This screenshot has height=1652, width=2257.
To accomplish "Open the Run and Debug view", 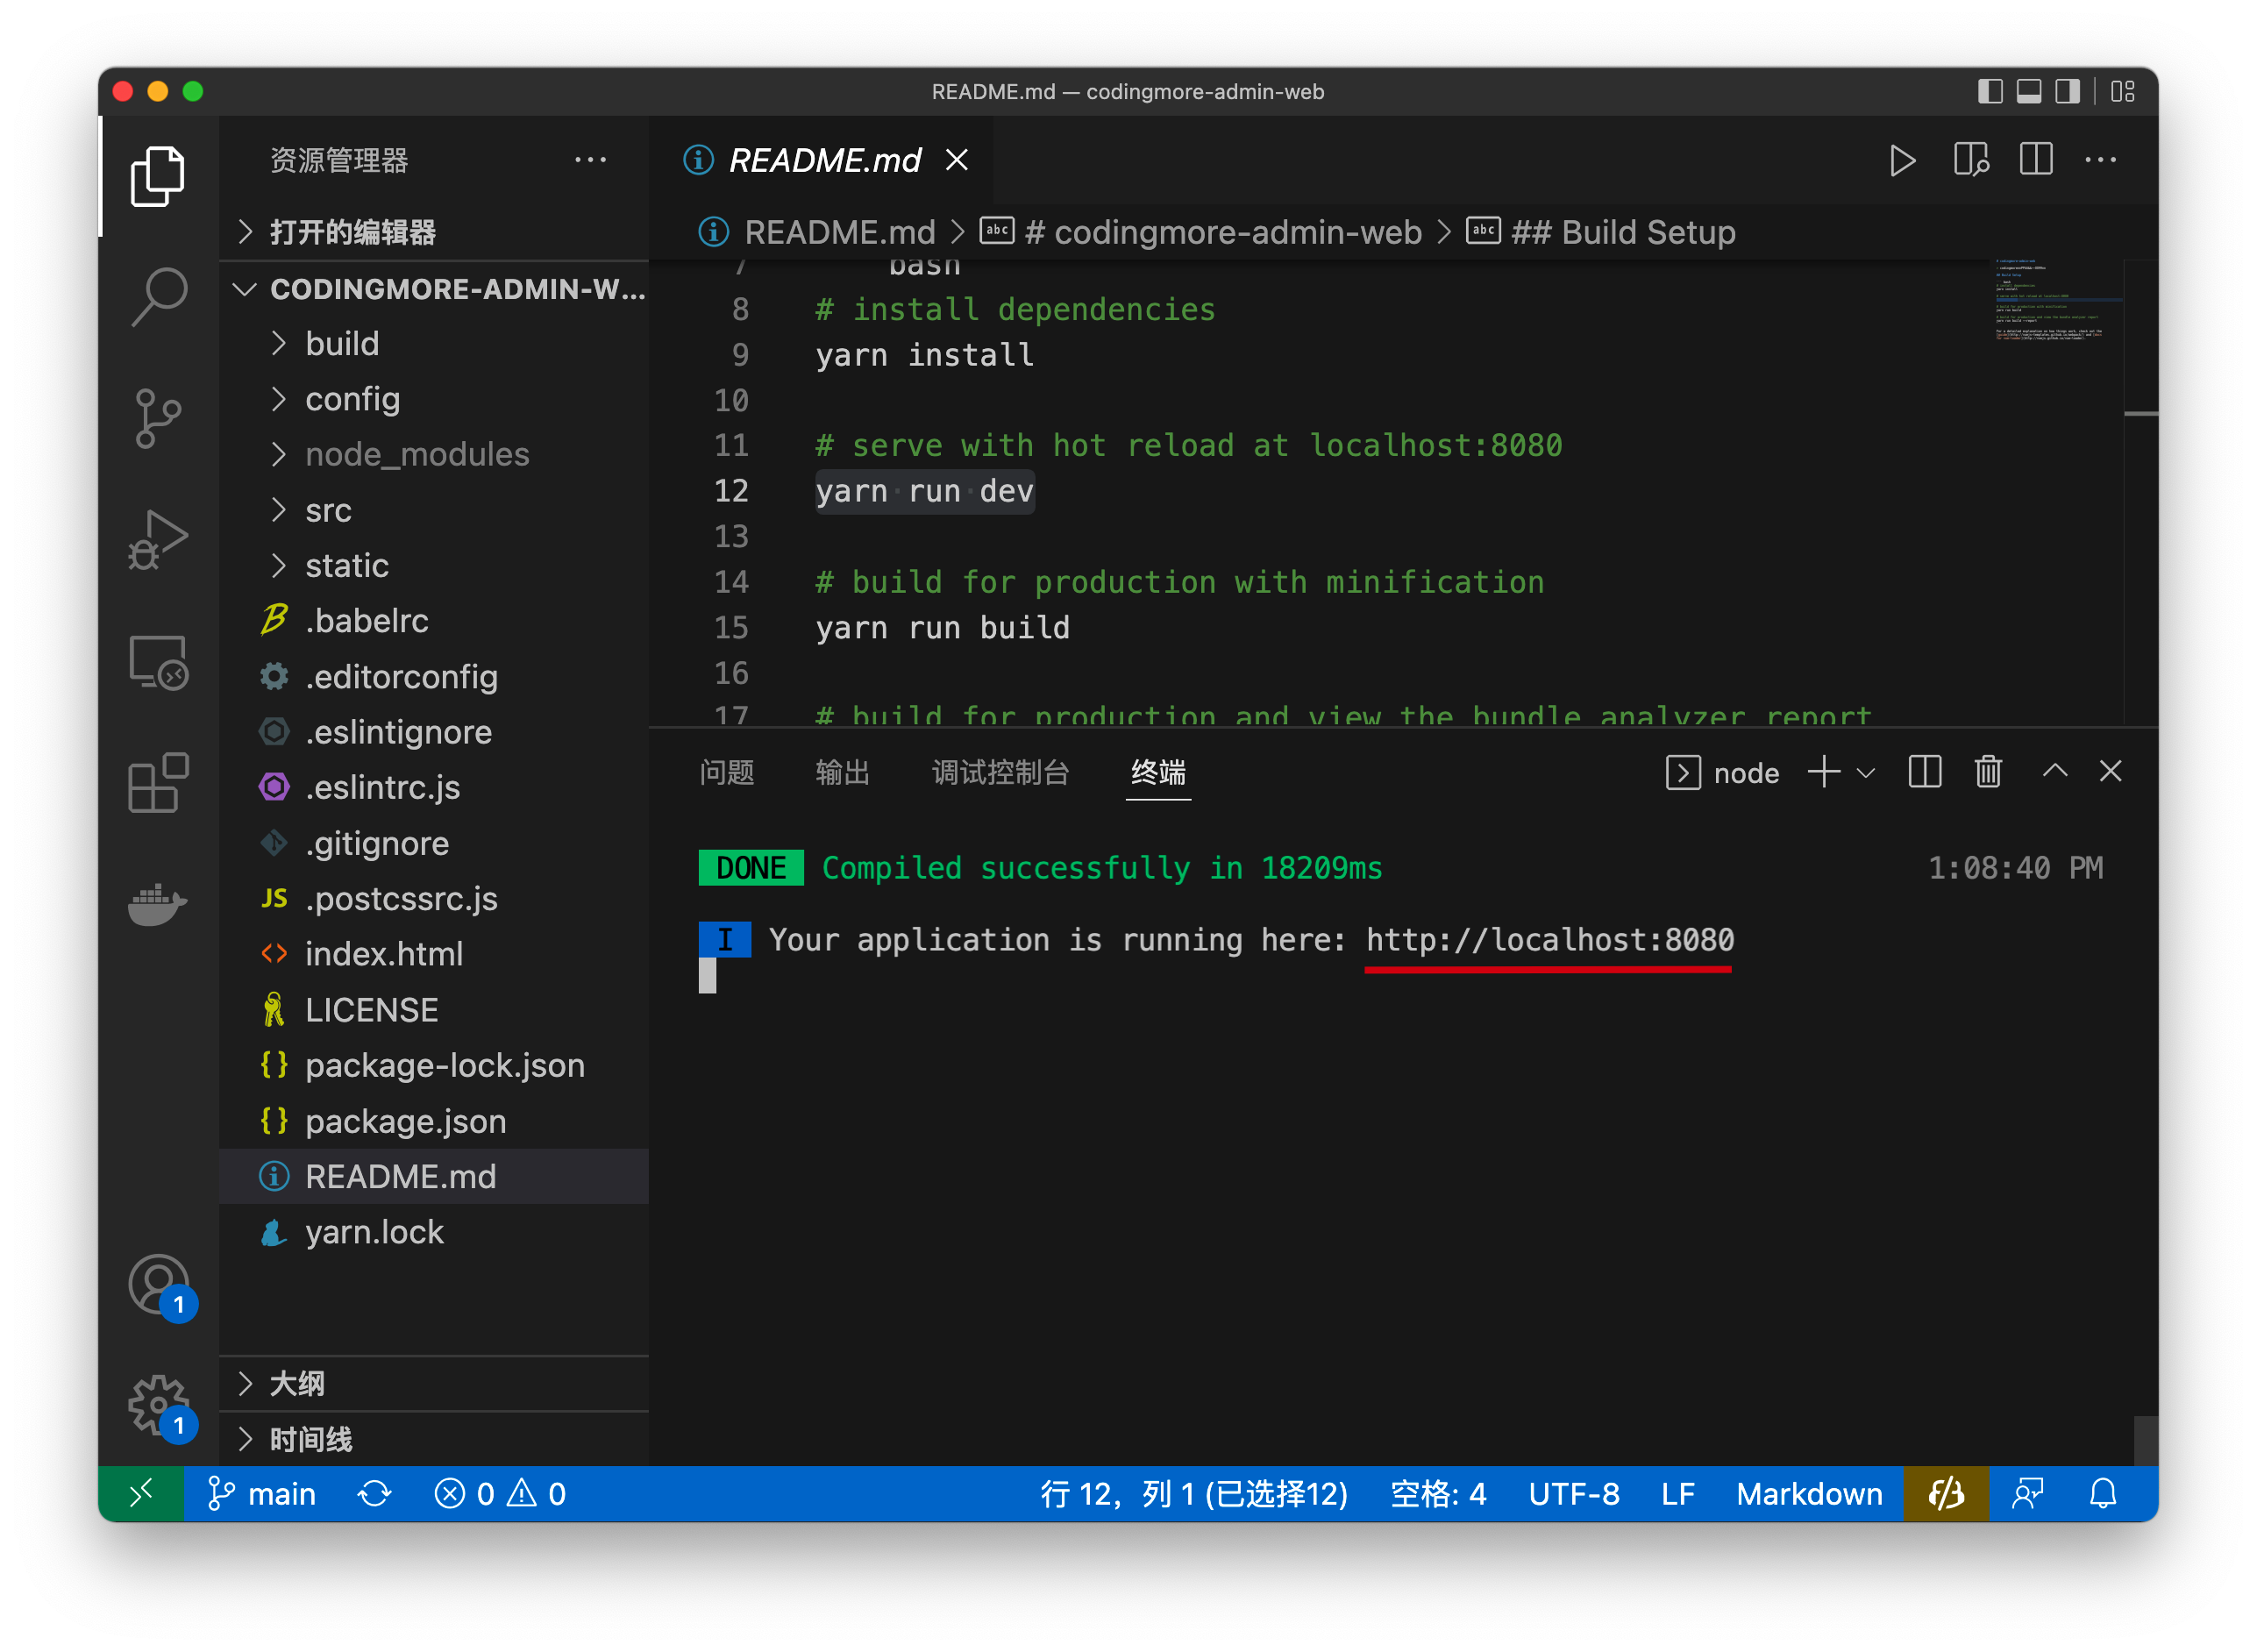I will tap(159, 539).
